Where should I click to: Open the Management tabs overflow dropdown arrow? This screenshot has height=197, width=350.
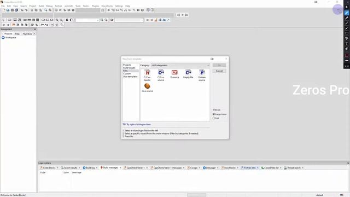[34, 34]
